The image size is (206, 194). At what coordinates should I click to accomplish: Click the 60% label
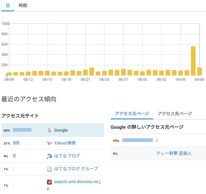(x=7, y=131)
